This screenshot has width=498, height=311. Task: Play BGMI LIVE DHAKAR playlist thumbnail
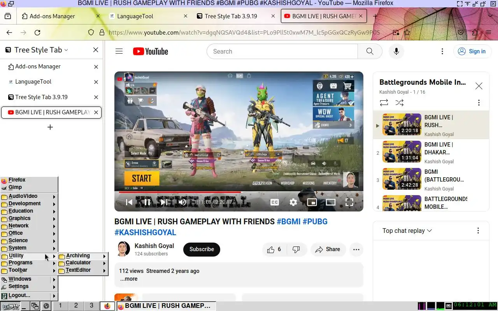(402, 152)
